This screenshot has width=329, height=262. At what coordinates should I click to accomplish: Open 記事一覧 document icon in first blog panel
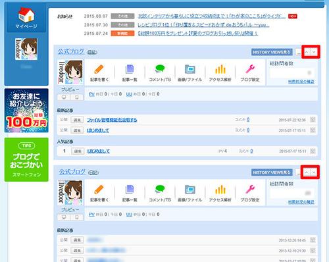pos(130,69)
